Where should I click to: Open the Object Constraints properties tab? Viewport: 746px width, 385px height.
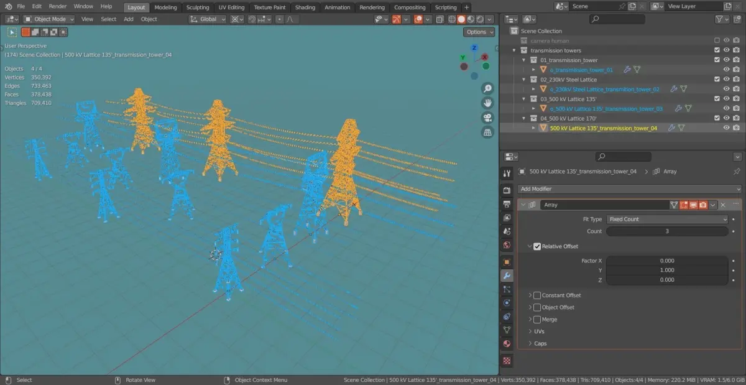[x=507, y=317]
